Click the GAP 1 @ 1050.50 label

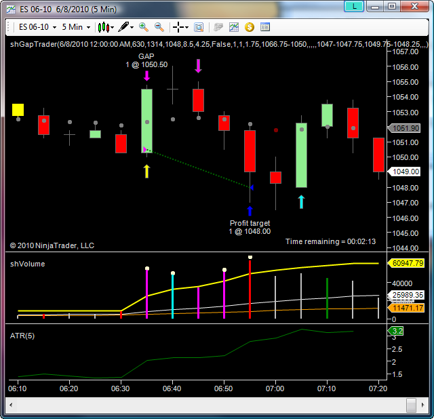pos(146,60)
